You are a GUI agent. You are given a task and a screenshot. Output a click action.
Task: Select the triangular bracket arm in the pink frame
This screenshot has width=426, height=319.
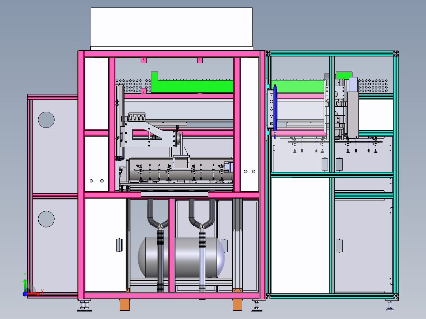[151, 134]
